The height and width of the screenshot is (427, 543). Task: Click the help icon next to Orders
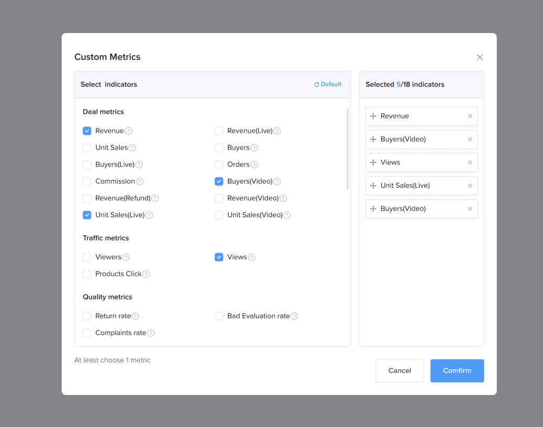(x=254, y=165)
